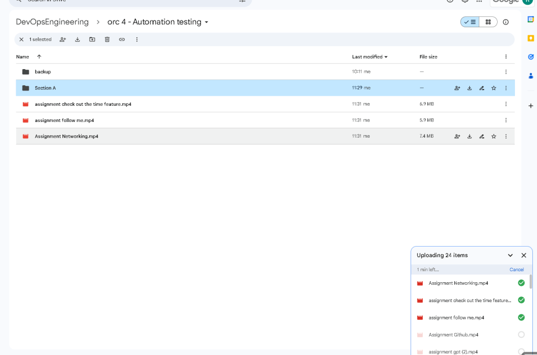The height and width of the screenshot is (355, 537).
Task: Click the 11:29 me modified cell
Action: coord(361,88)
